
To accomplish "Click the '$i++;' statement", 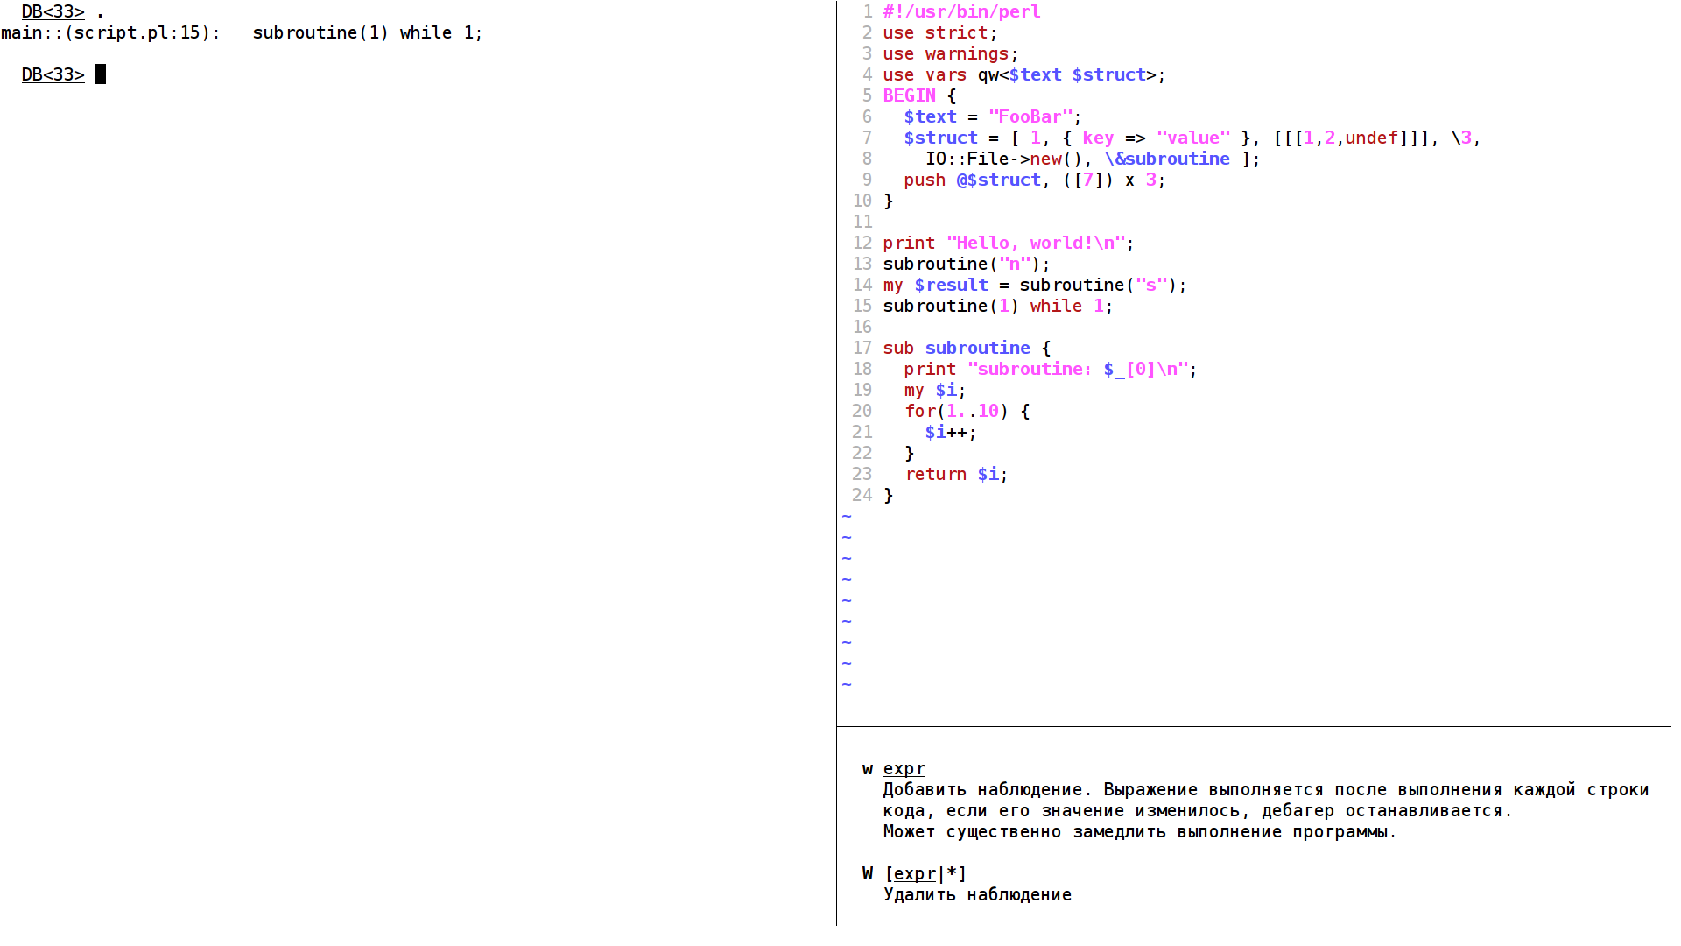I will pyautogui.click(x=951, y=432).
